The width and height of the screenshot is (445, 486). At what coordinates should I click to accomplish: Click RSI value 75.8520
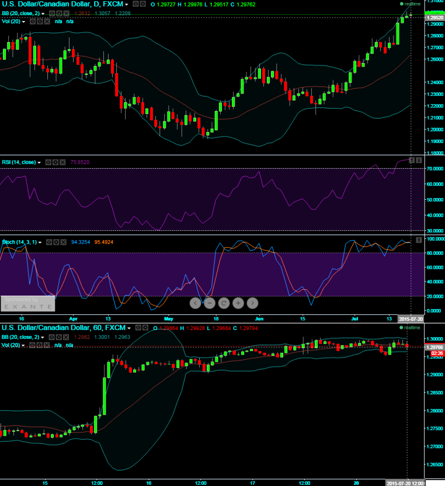coord(80,162)
